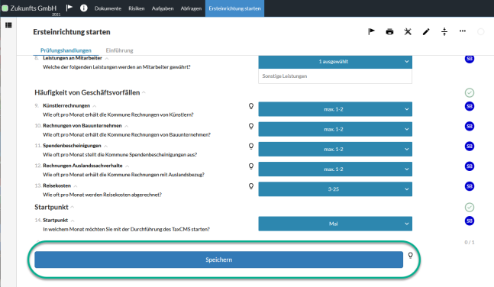Click the 'Sonstige Leistungen' selected value

pos(285,76)
